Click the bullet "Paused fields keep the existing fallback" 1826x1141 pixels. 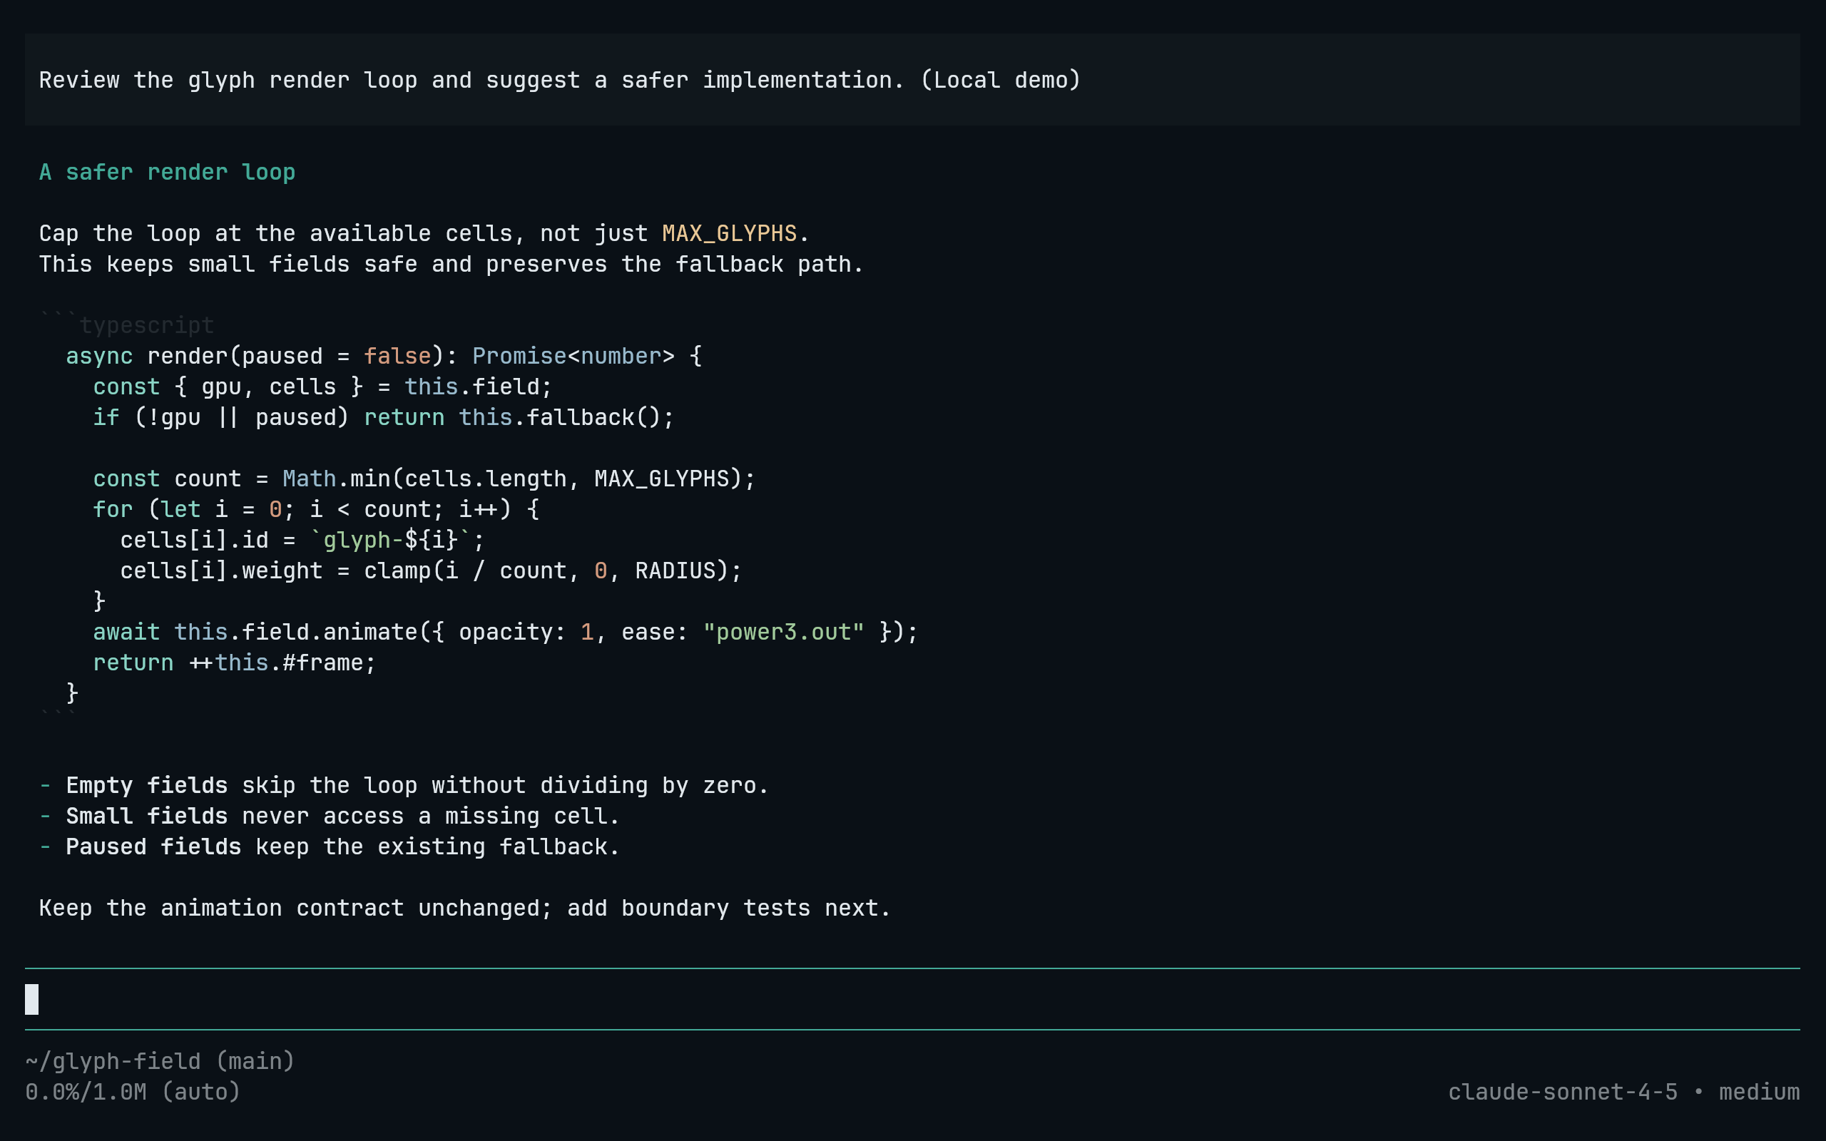pos(329,846)
